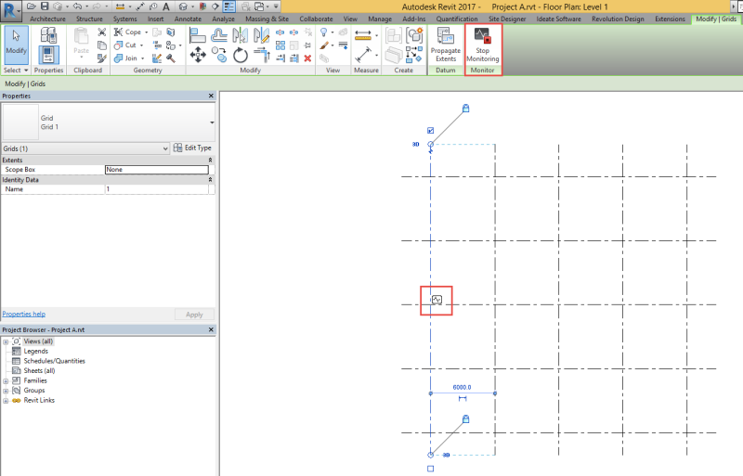The height and width of the screenshot is (476, 743).
Task: Expand the Revit Links tree node
Action: (x=6, y=401)
